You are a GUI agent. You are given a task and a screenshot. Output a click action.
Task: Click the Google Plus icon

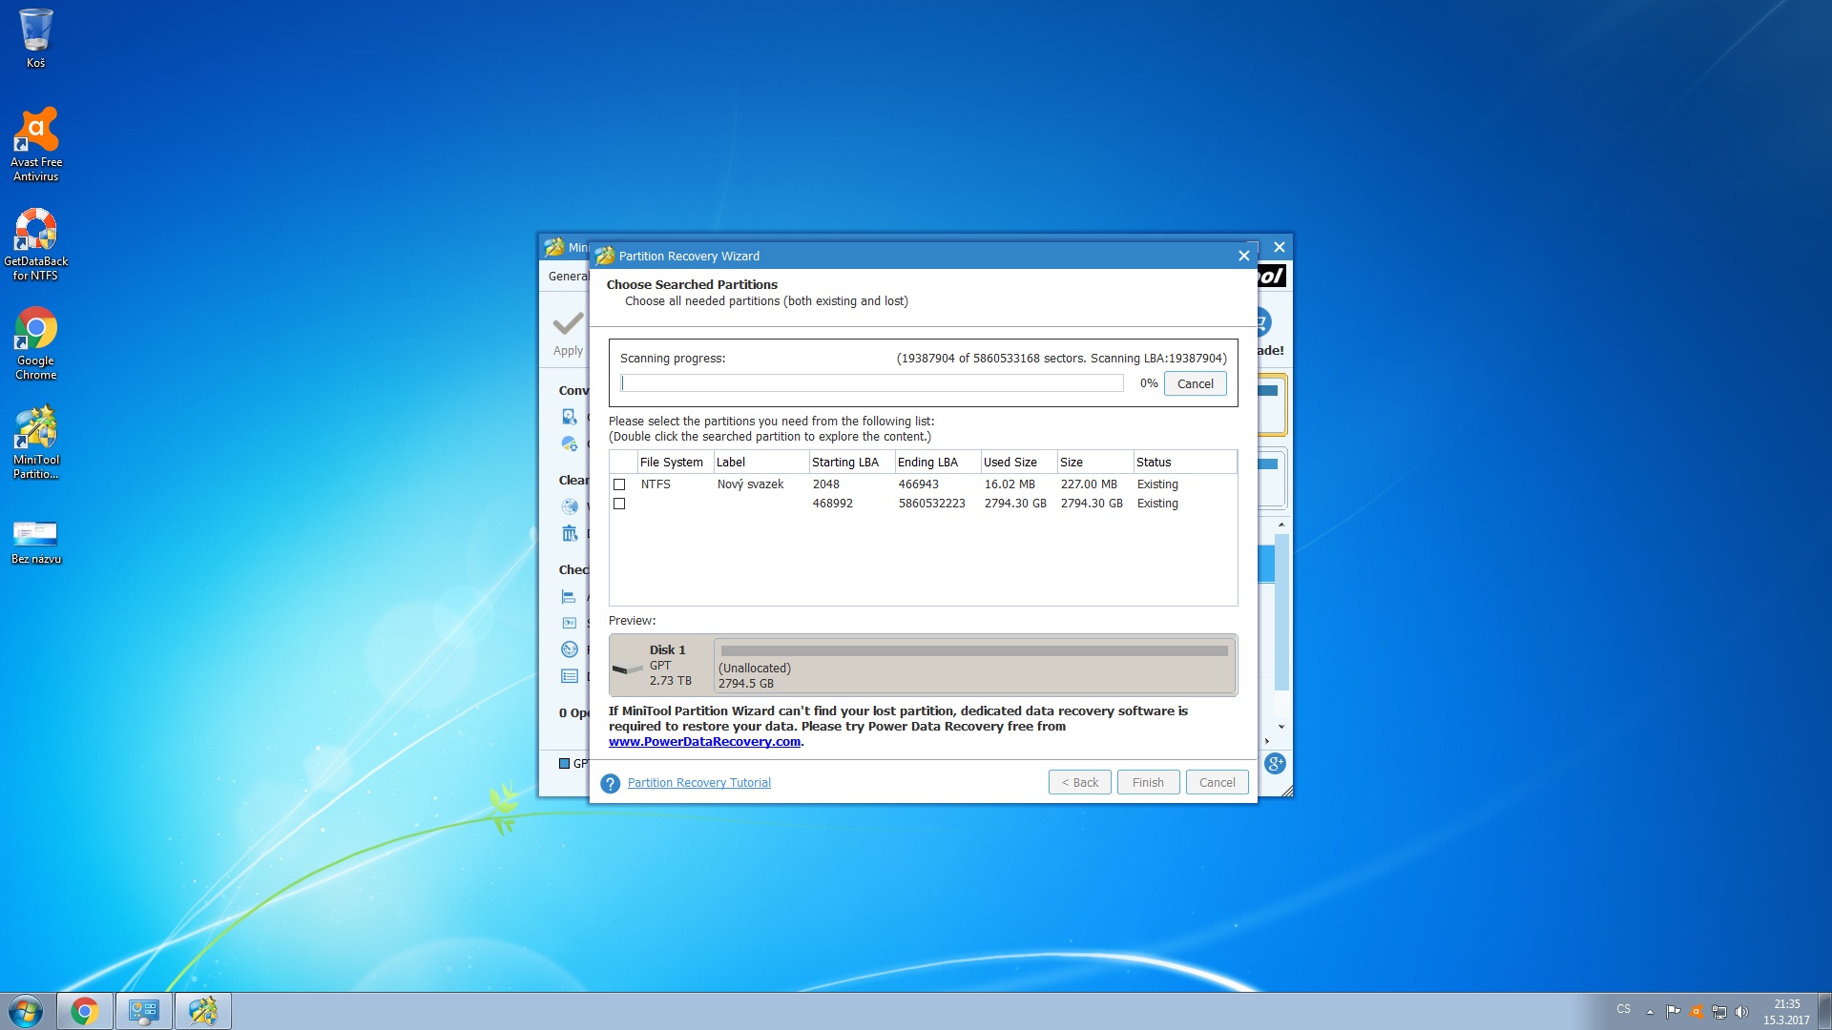tap(1275, 764)
